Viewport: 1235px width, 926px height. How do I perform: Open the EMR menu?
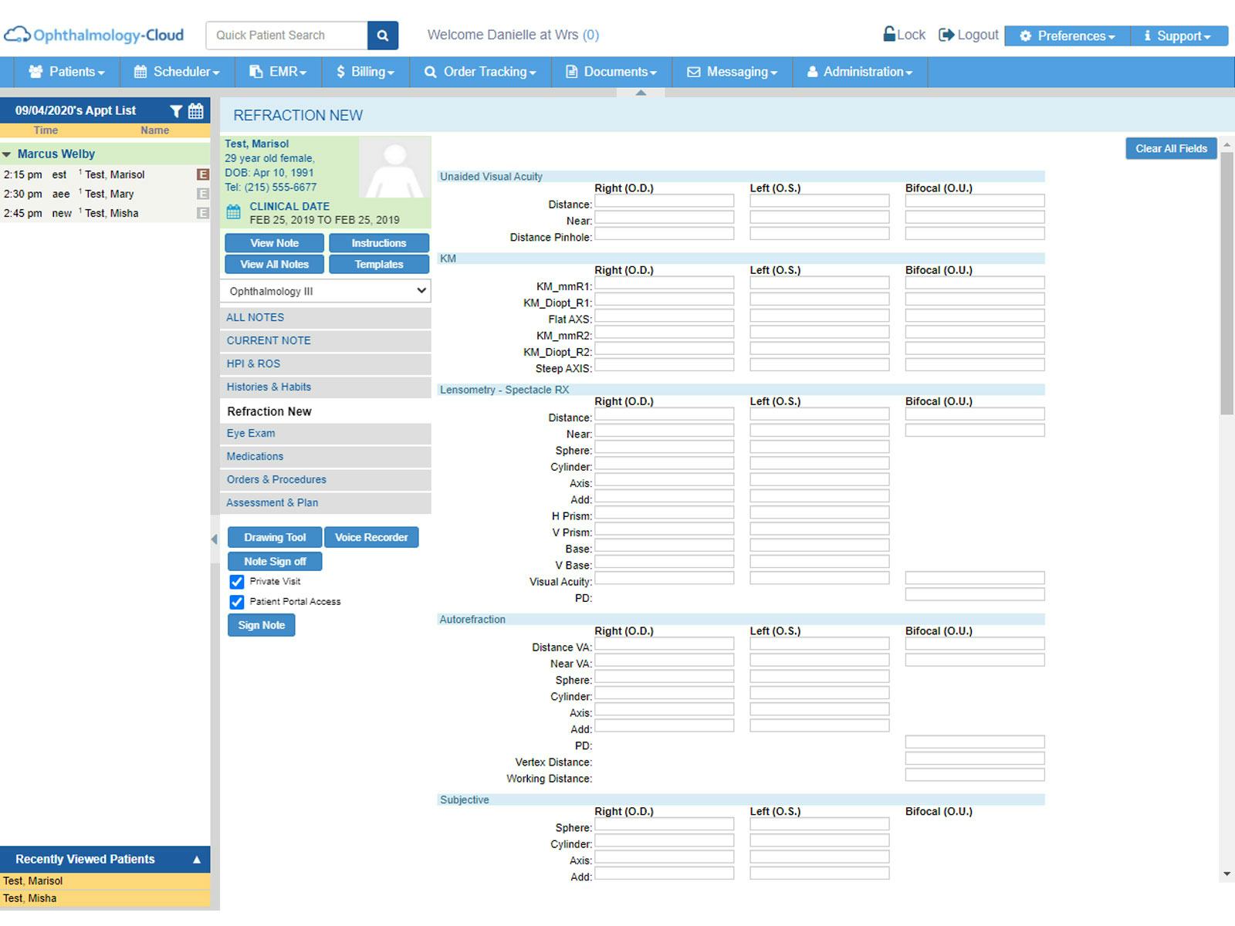278,72
